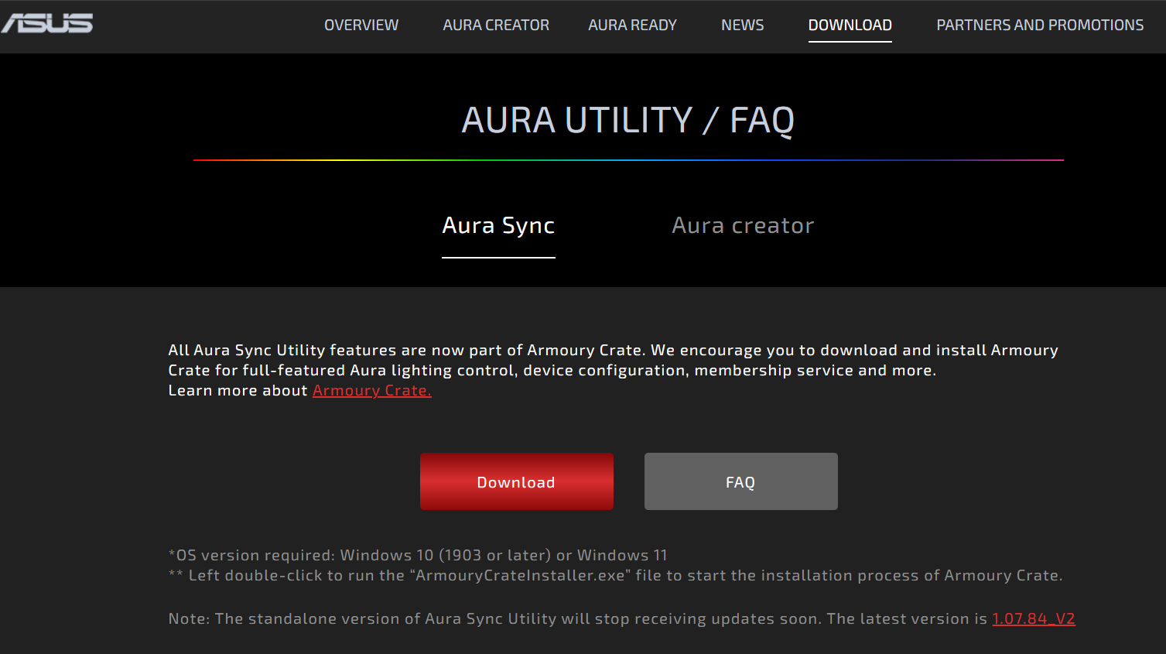Click the gray FAQ button

click(x=741, y=481)
